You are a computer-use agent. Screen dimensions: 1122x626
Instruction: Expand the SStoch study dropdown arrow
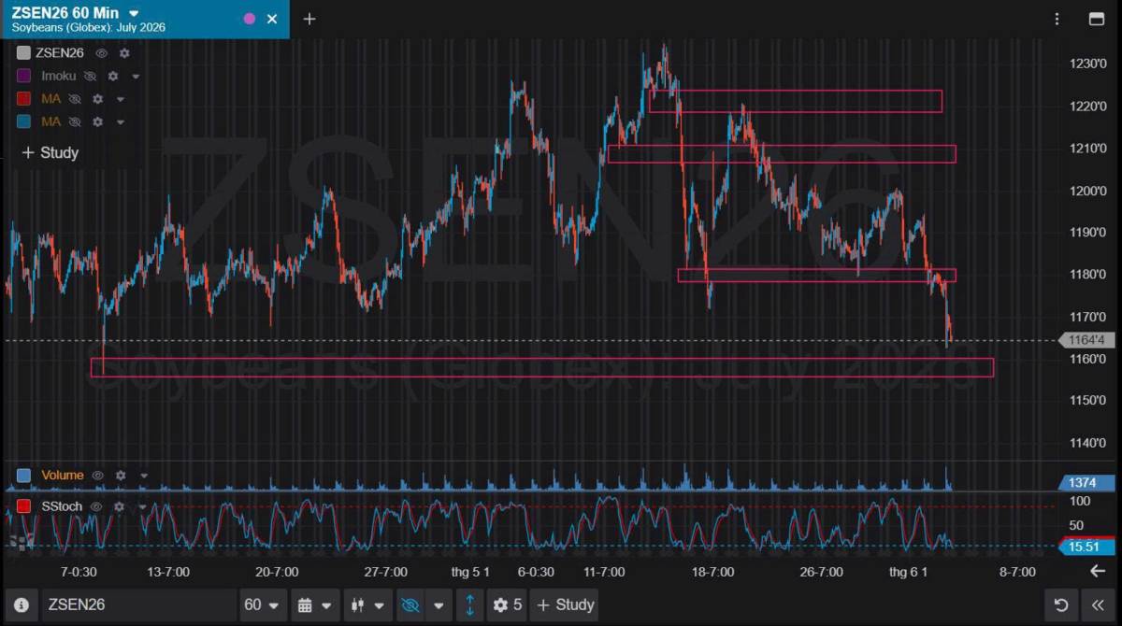[141, 506]
